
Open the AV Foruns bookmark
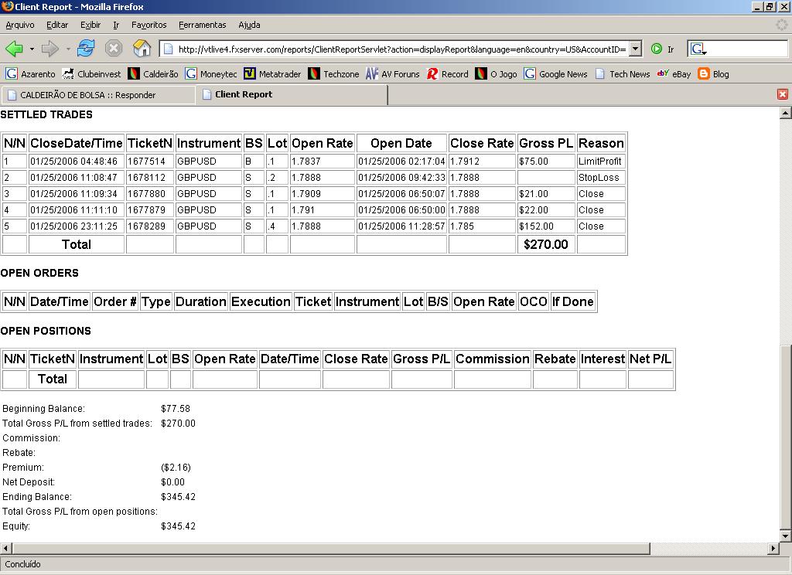pos(393,74)
